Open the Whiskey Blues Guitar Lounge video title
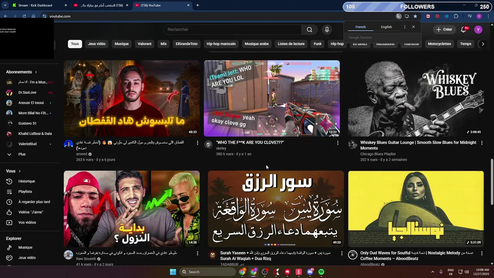Viewport: 494px width, 278px height. (418, 145)
